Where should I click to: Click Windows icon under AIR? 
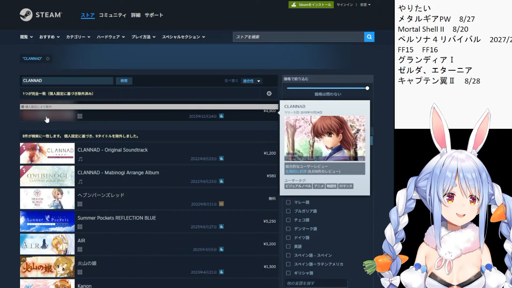pos(80,250)
